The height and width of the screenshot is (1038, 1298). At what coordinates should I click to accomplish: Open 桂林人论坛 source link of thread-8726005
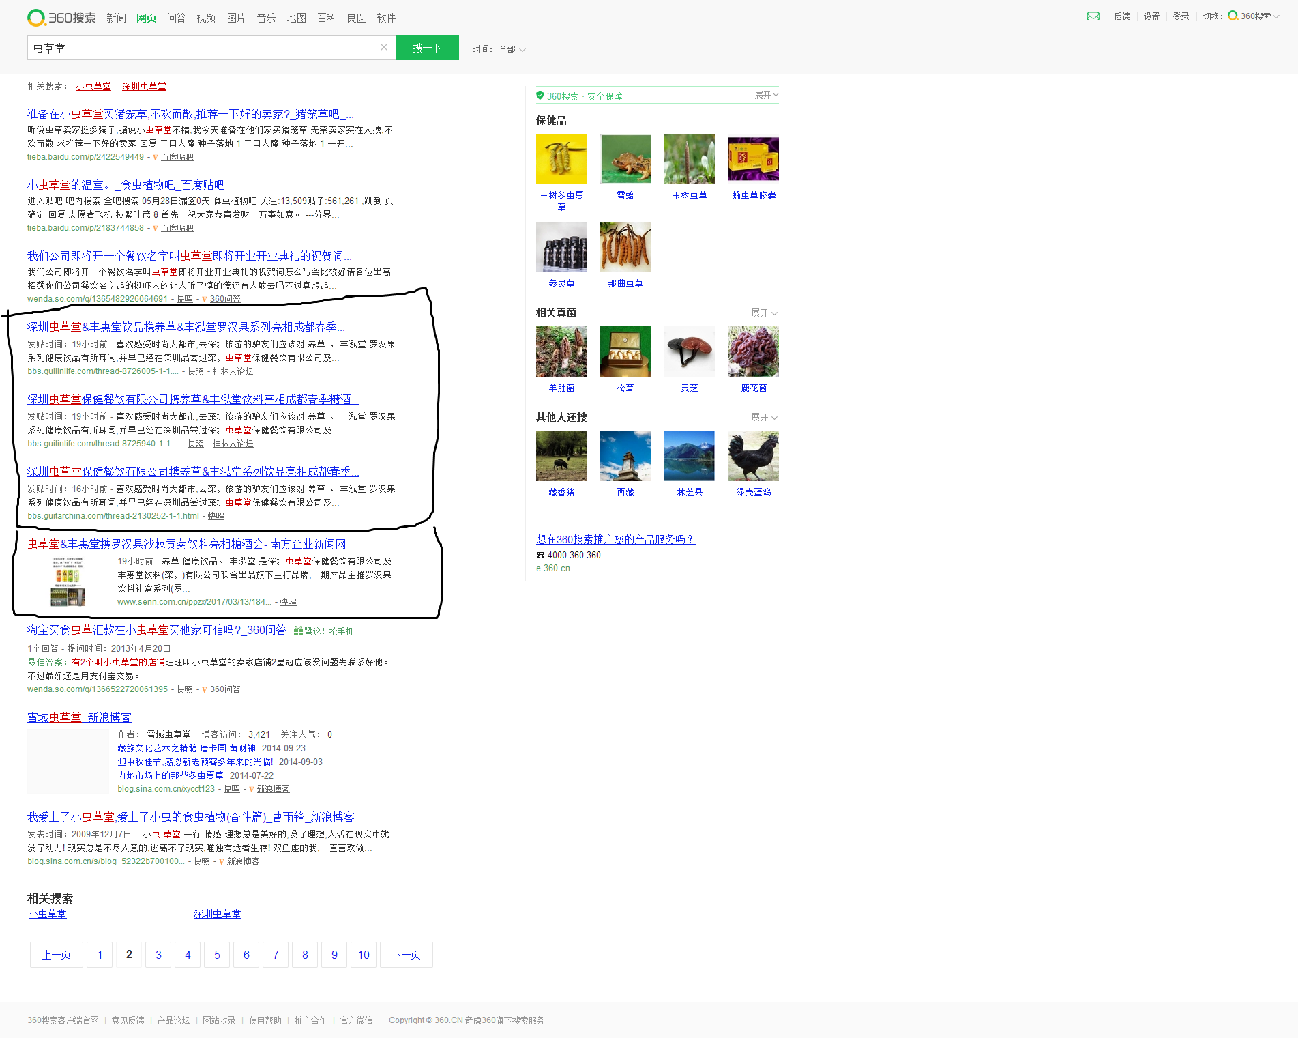coord(233,371)
